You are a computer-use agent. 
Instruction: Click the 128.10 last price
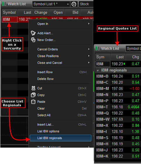click(117, 131)
